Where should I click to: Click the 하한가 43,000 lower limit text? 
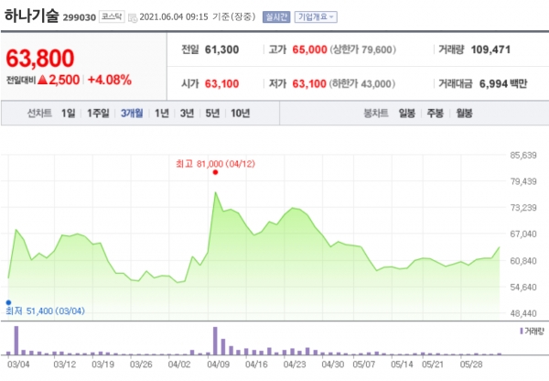(x=362, y=83)
